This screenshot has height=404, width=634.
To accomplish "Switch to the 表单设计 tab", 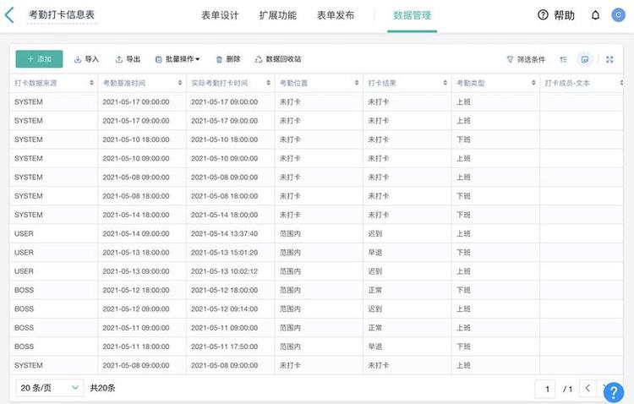I will 220,15.
